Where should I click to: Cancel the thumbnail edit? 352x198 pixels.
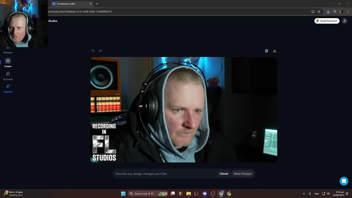[x=224, y=174]
